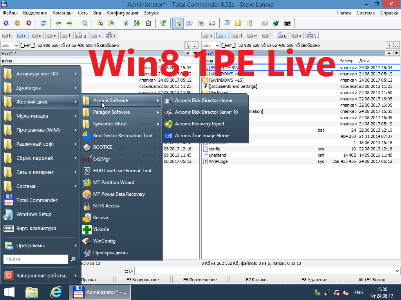Go to root directory in right panel

(x=389, y=45)
